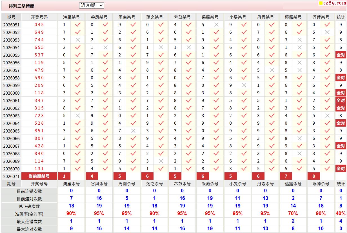This screenshot has width=347, height=233.
Task: Select the 期号 header in top row
Action: point(11,17)
